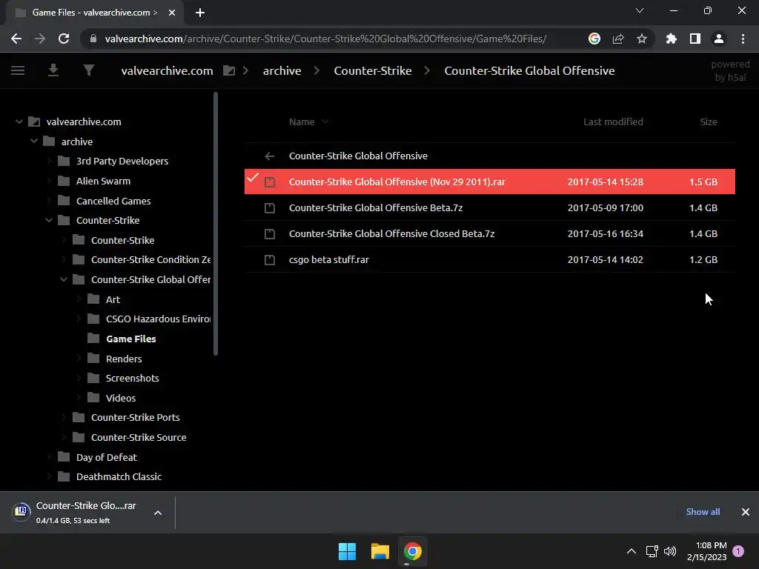
Task: Click the site padlock icon
Action: pos(93,39)
